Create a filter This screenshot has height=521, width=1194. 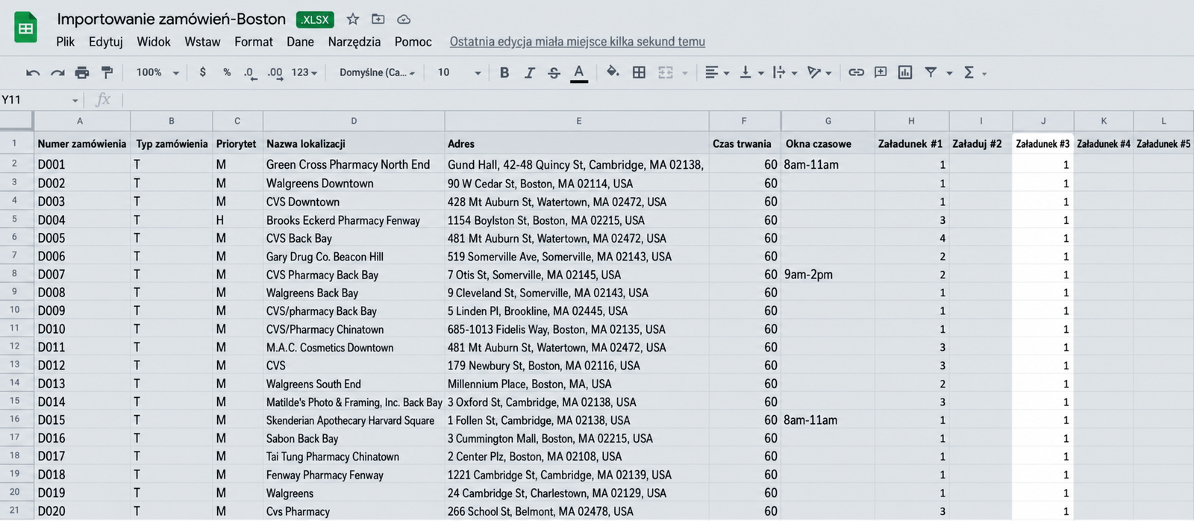point(931,72)
